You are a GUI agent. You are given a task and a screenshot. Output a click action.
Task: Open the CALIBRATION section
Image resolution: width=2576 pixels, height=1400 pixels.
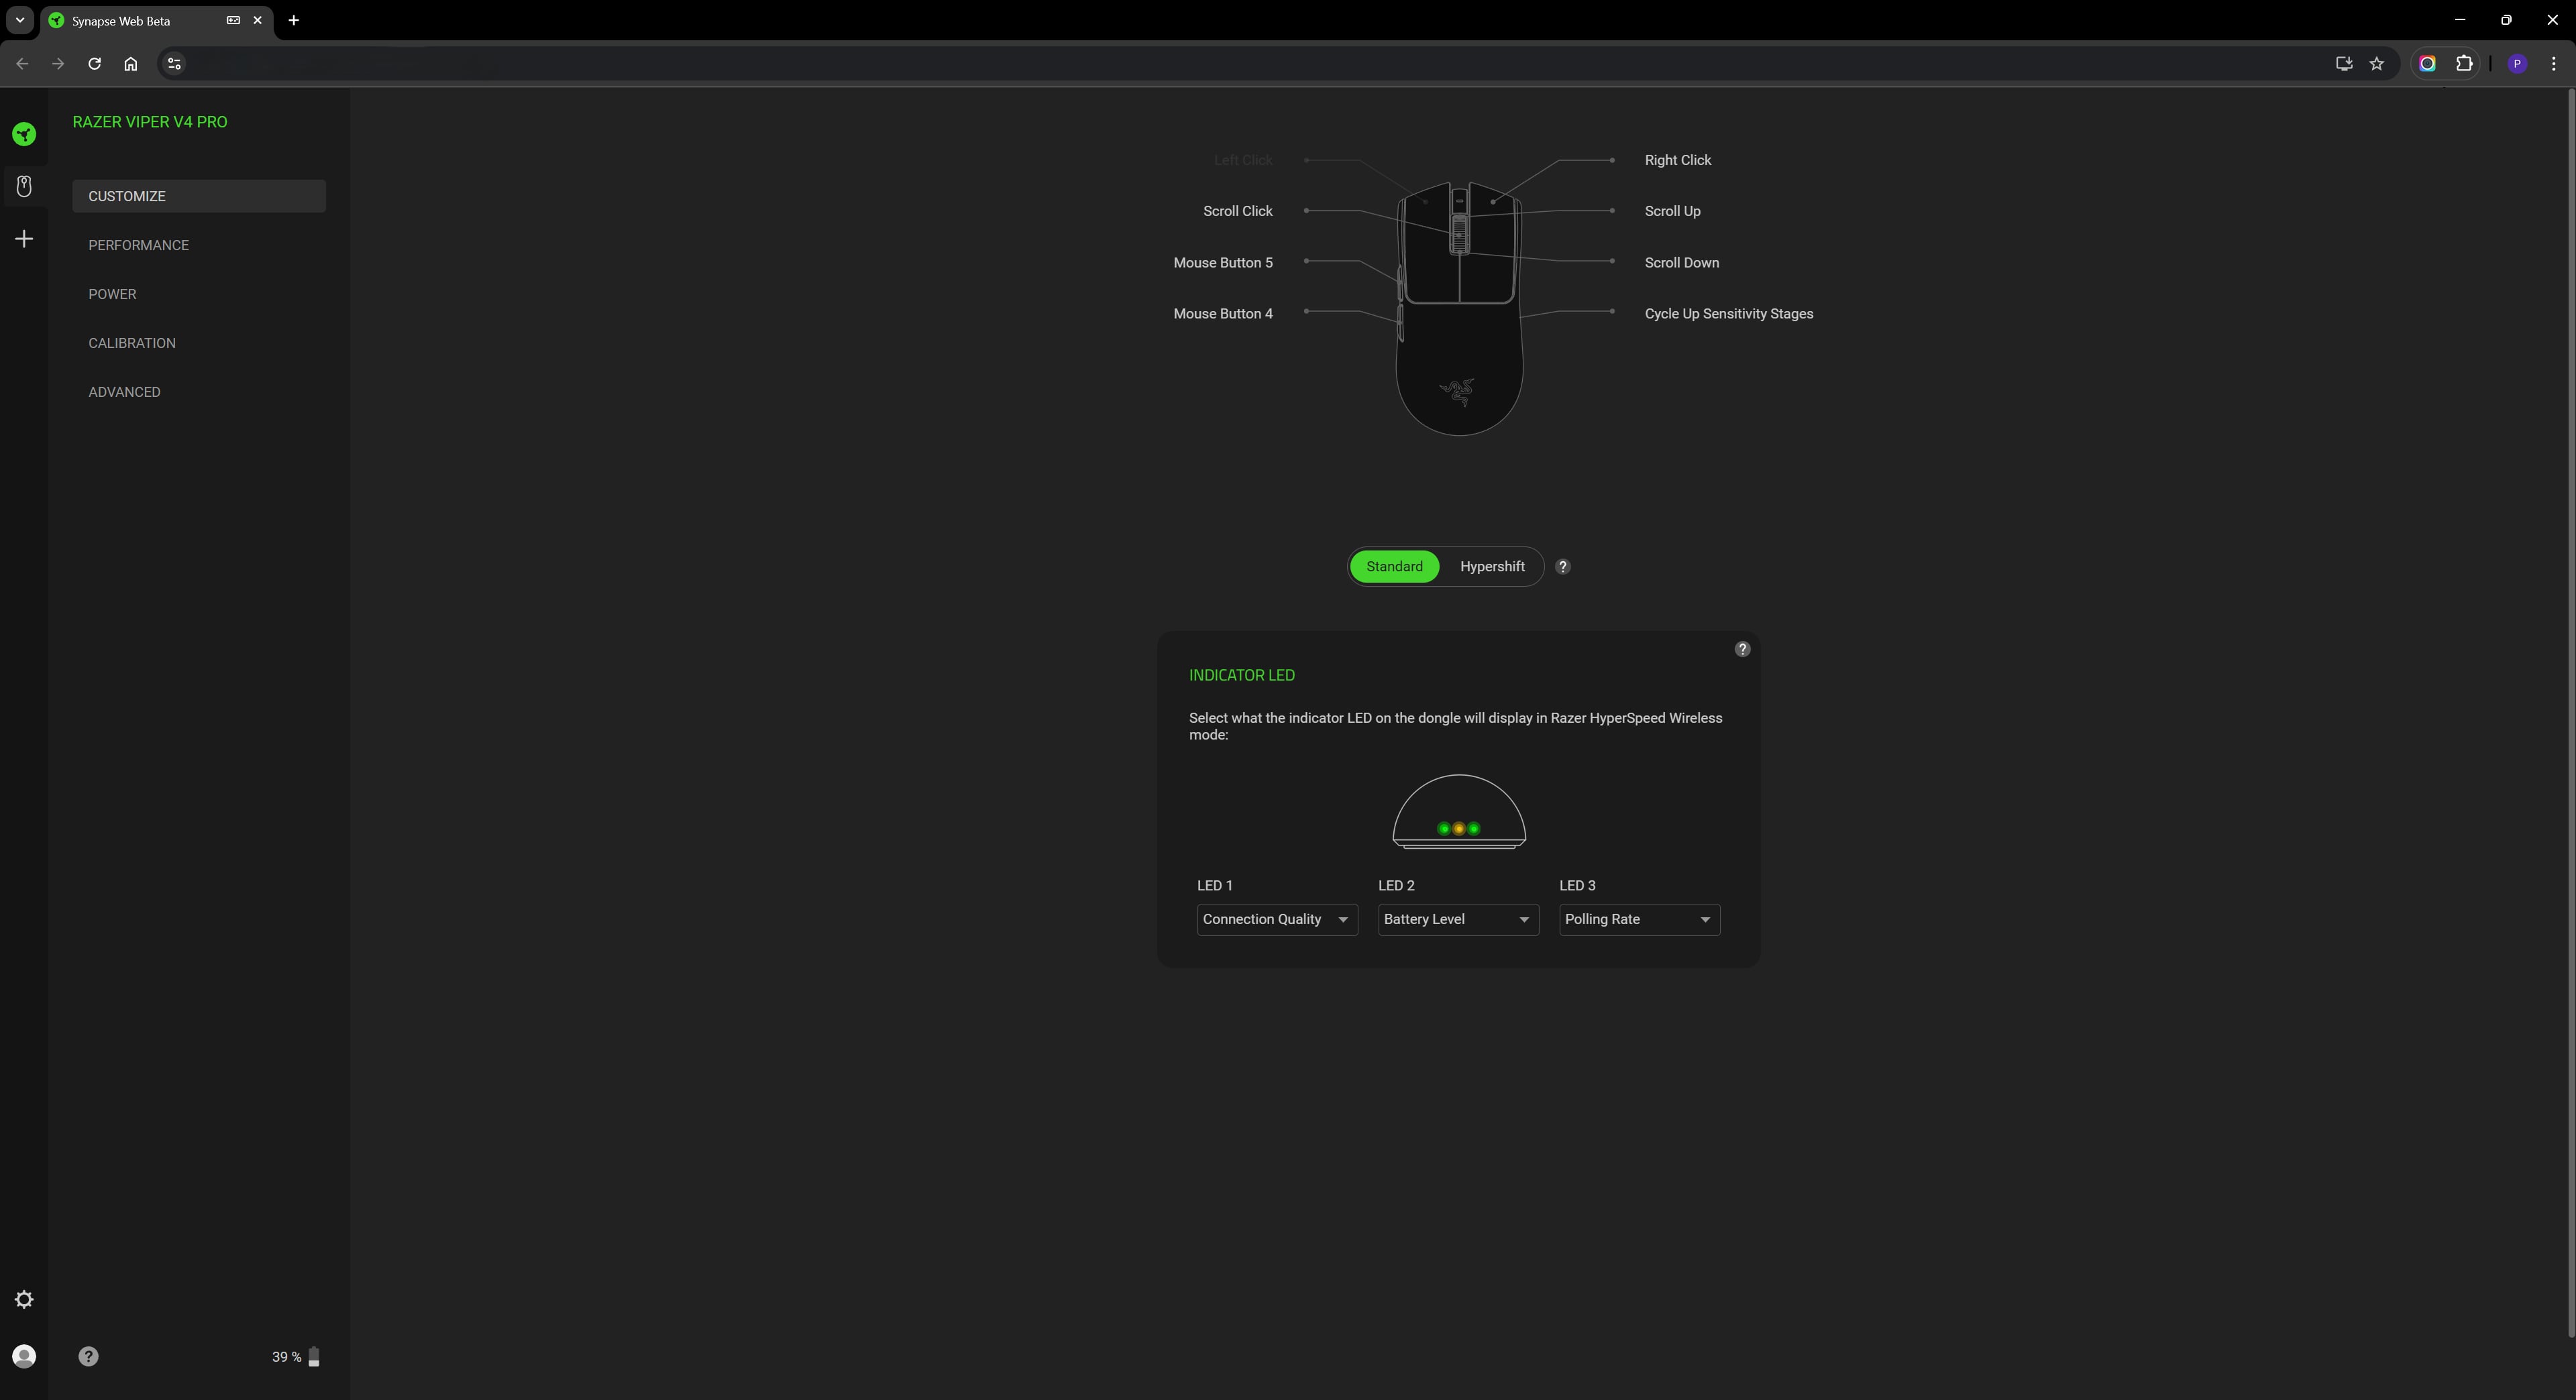coord(132,343)
